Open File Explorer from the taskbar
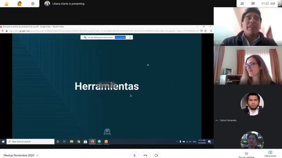The height and width of the screenshot is (158, 282). 71,141
